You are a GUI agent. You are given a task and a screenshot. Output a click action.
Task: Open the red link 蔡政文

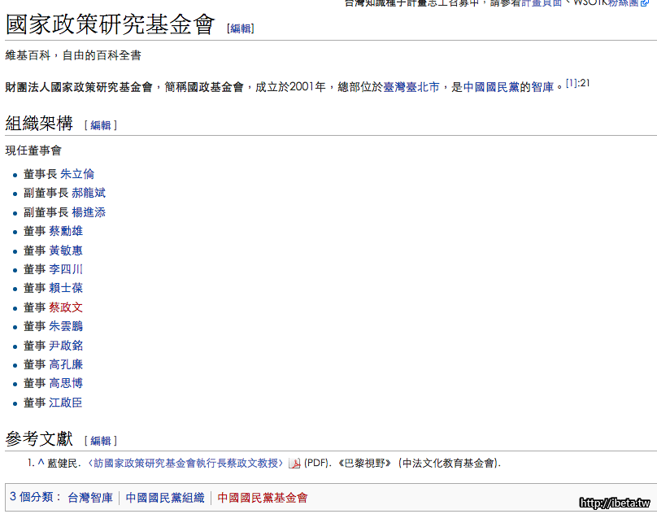click(66, 307)
